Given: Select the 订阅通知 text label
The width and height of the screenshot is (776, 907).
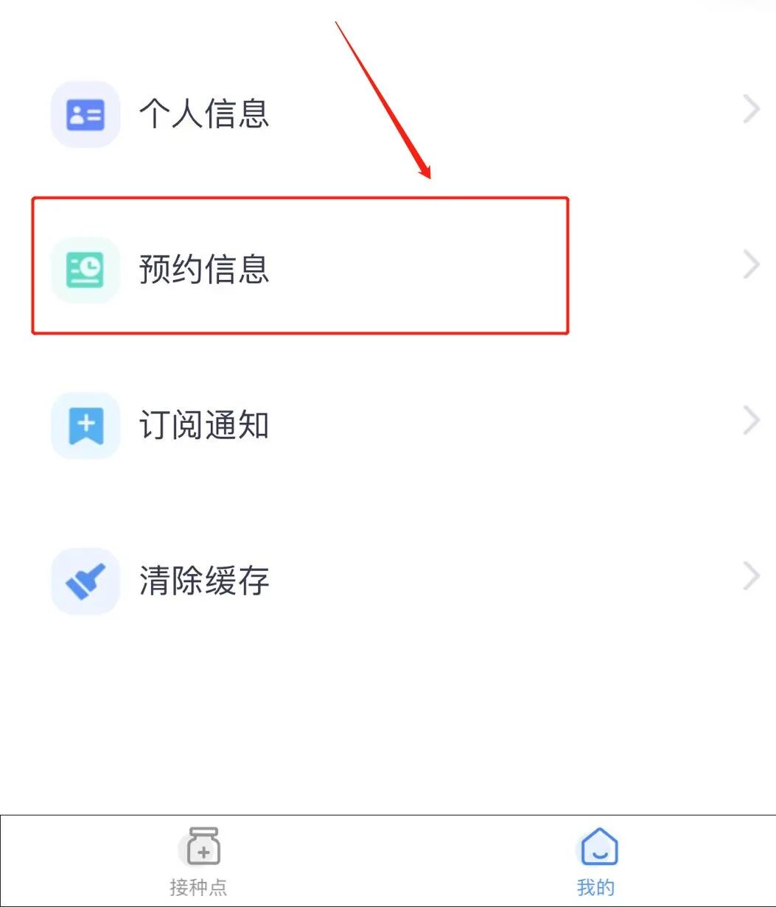Looking at the screenshot, I should (x=204, y=425).
